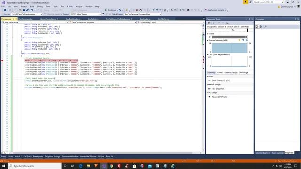Open the Immediate Window tab
Image resolution: width=301 pixels, height=169 pixels.
pyautogui.click(x=88, y=156)
